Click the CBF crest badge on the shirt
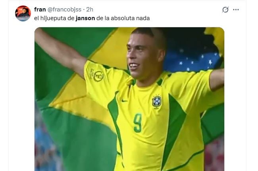Image resolution: width=258 pixels, height=171 pixels. click(x=157, y=101)
